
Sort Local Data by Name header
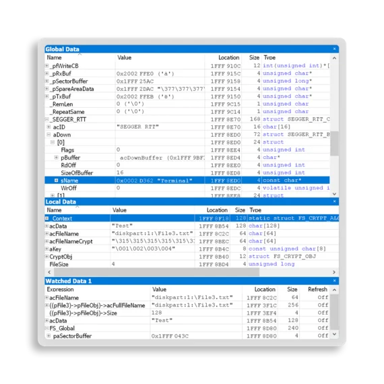[x=77, y=210]
